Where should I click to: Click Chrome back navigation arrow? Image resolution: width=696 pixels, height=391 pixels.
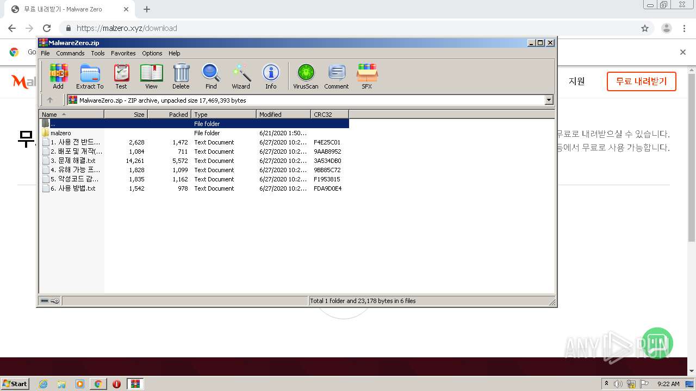[x=12, y=28]
